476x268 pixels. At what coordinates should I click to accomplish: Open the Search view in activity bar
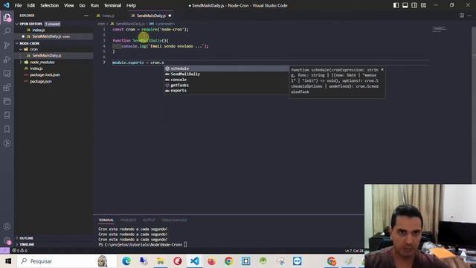click(x=7, y=31)
